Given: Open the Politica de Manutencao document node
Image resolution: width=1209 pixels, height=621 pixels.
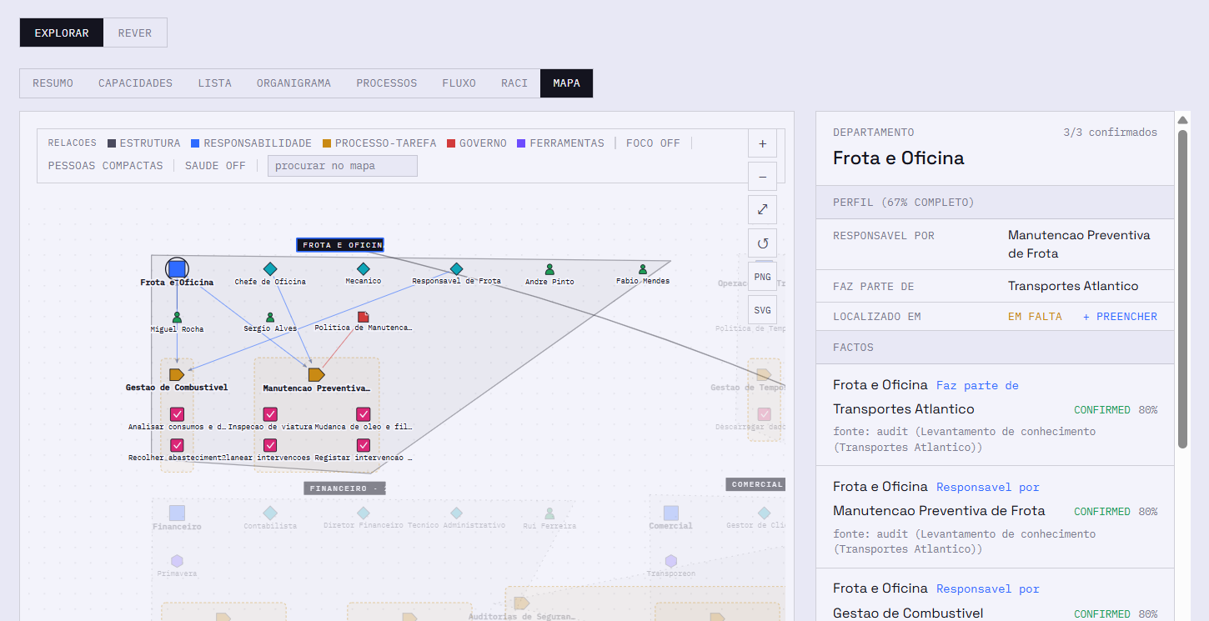Looking at the screenshot, I should point(364,317).
